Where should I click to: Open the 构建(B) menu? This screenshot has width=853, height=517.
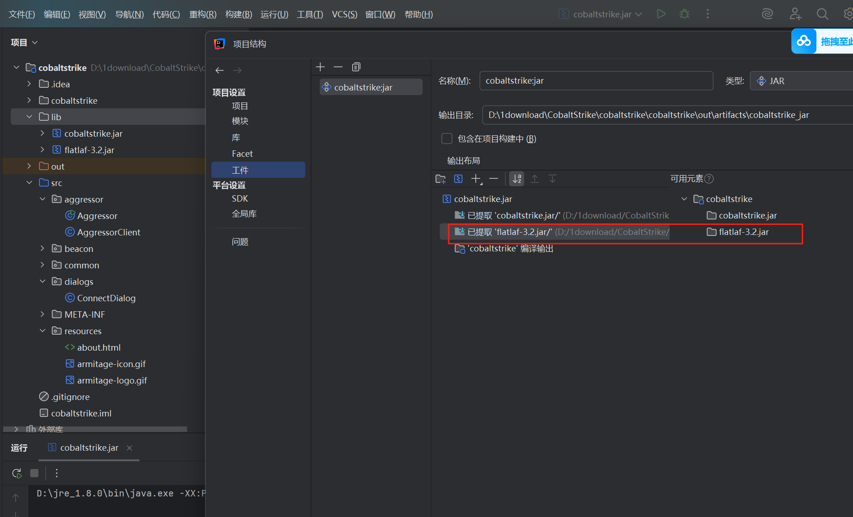click(x=239, y=14)
